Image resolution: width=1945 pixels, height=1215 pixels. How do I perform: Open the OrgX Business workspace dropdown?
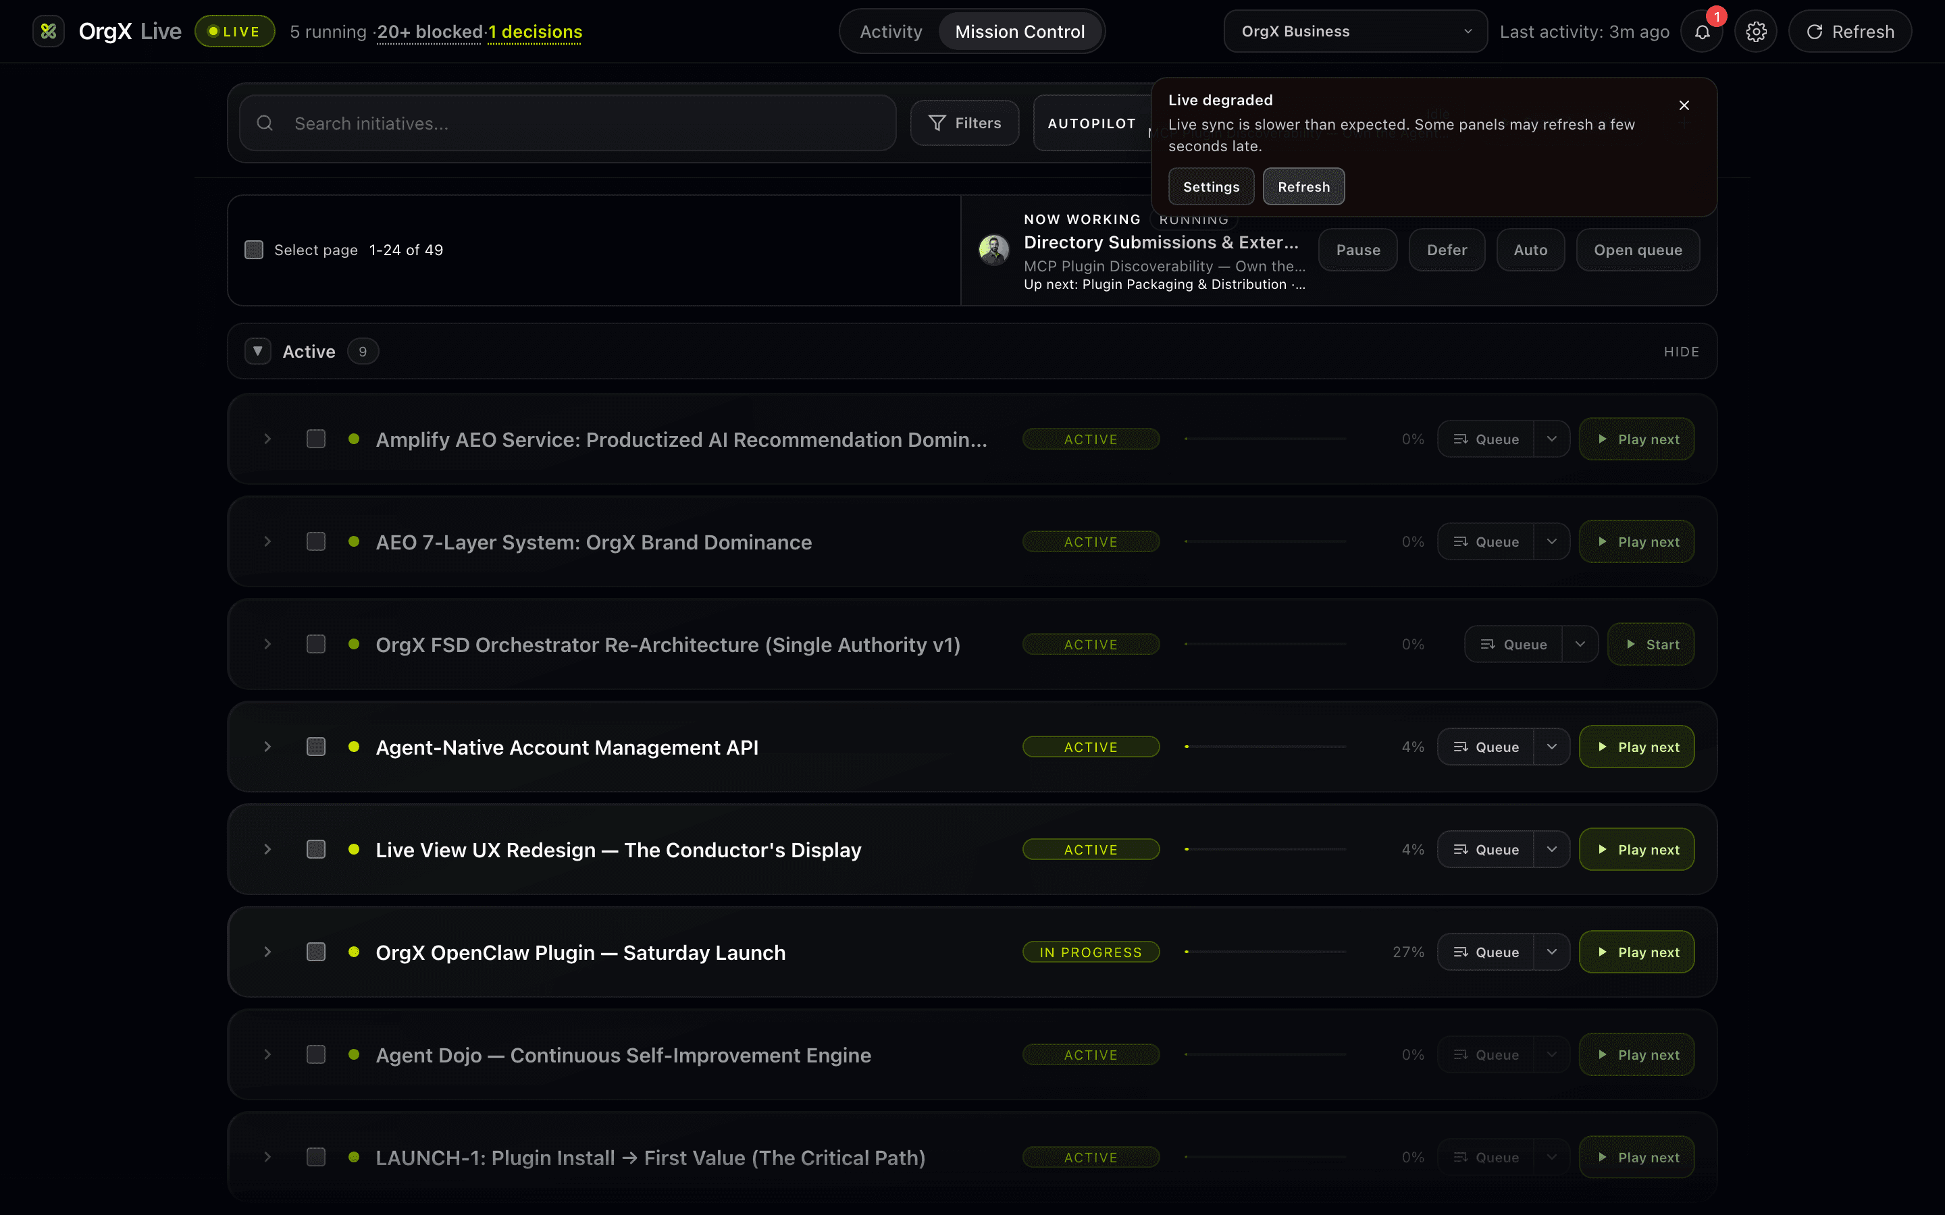[1354, 30]
